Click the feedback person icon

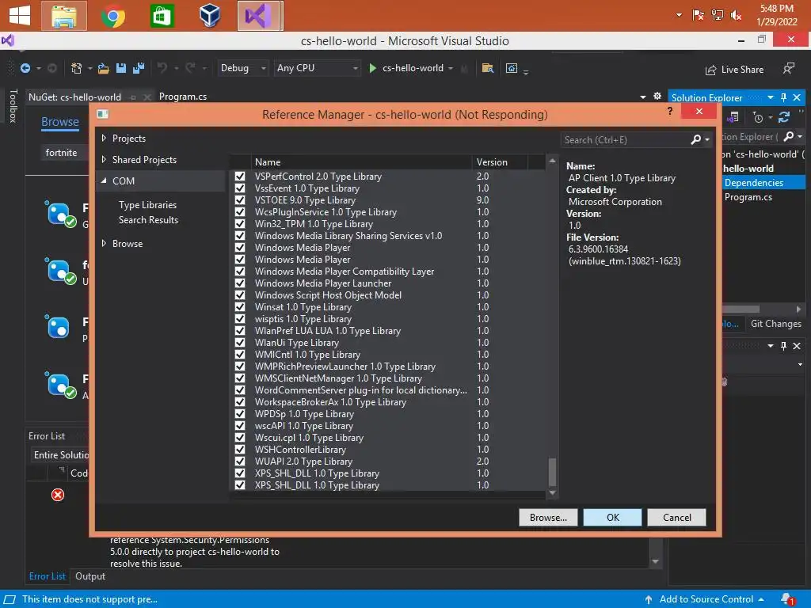coord(788,69)
